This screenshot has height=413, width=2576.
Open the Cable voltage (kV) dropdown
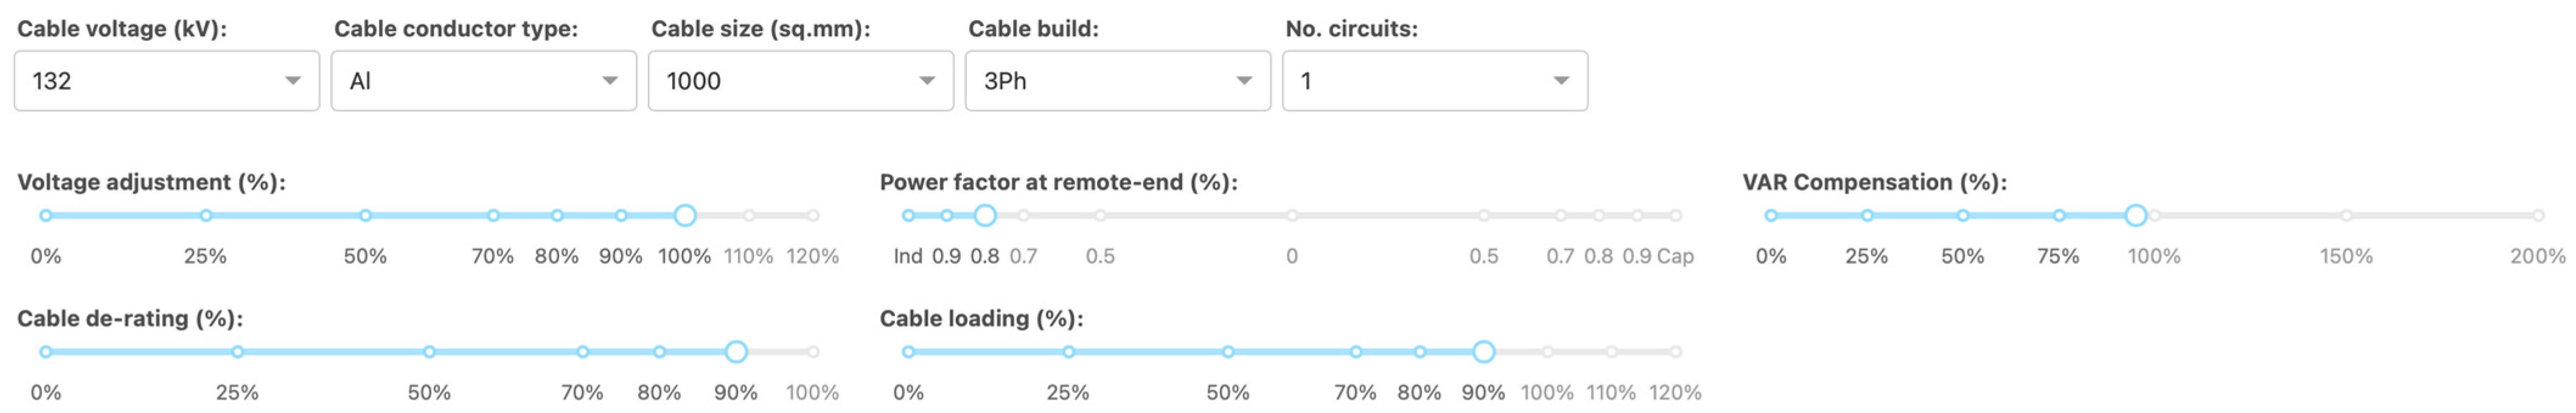click(166, 81)
